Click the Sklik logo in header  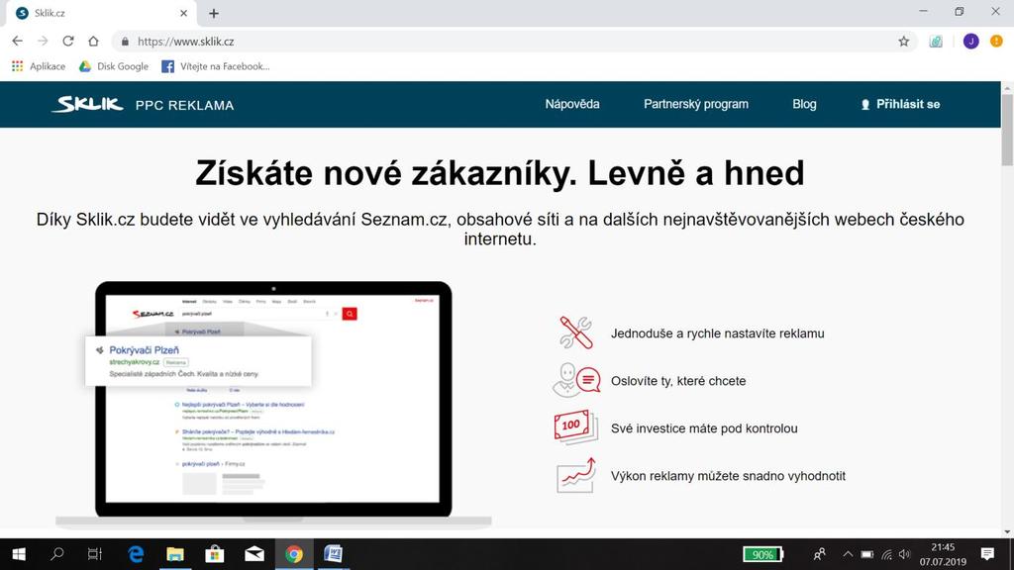click(87, 104)
